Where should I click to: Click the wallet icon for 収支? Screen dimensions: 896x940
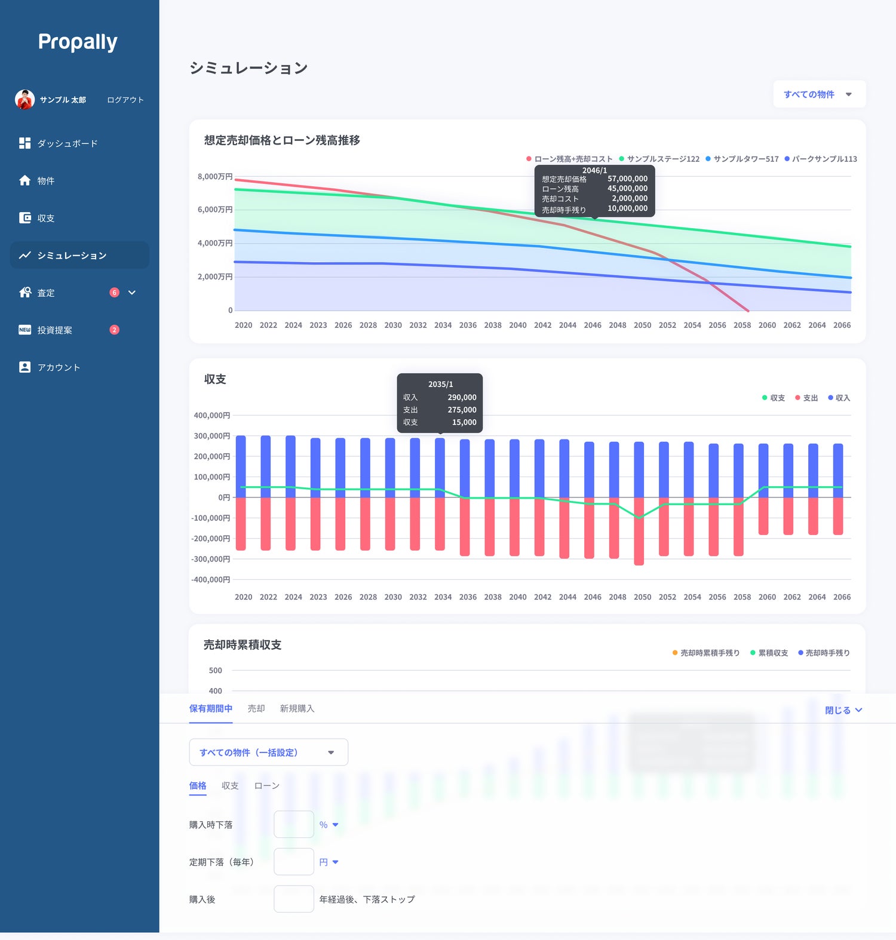[x=24, y=218]
